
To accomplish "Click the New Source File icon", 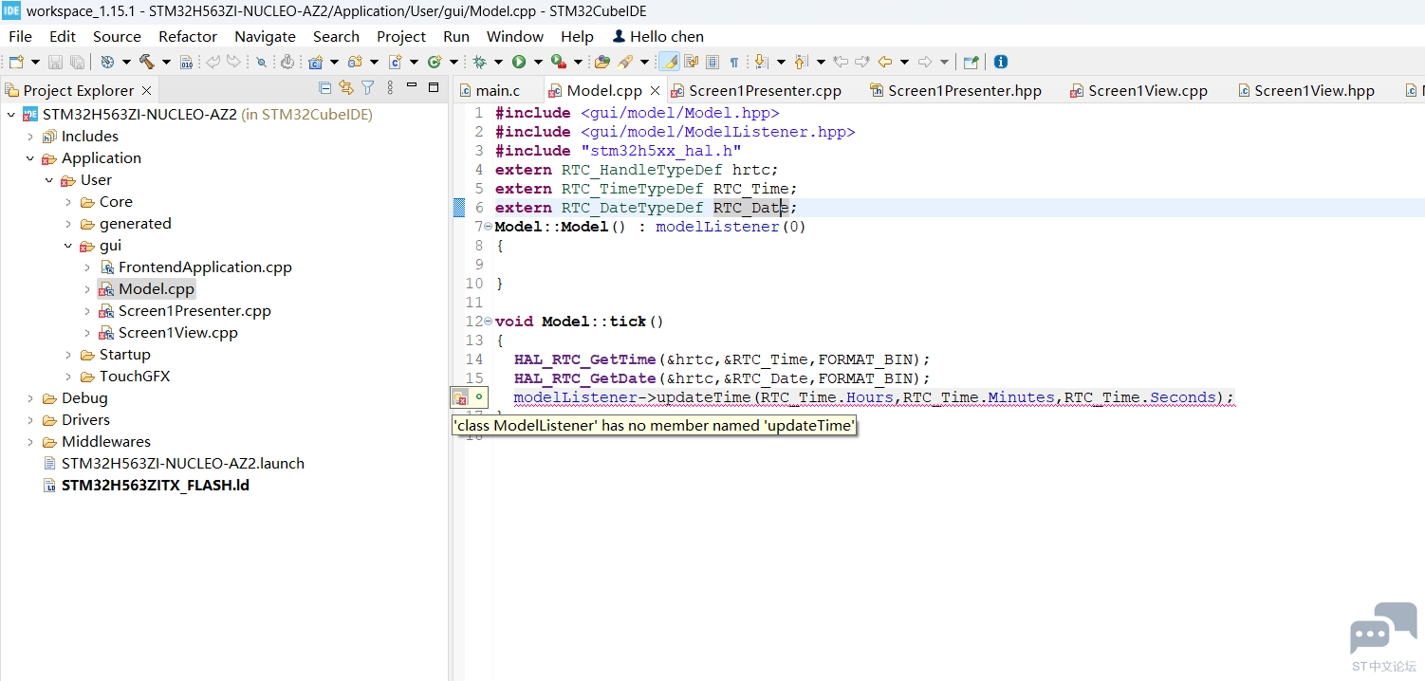I will 395,62.
